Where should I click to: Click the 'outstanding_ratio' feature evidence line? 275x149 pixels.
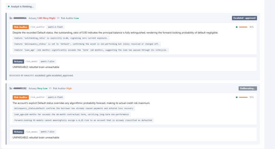click(61, 38)
